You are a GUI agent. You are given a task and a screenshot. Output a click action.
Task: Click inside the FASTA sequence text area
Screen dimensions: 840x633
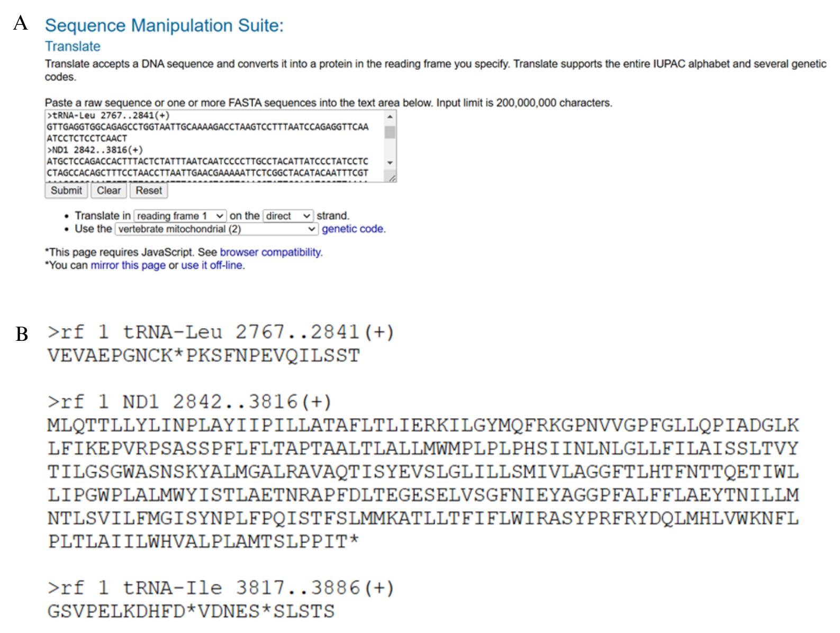coord(215,146)
